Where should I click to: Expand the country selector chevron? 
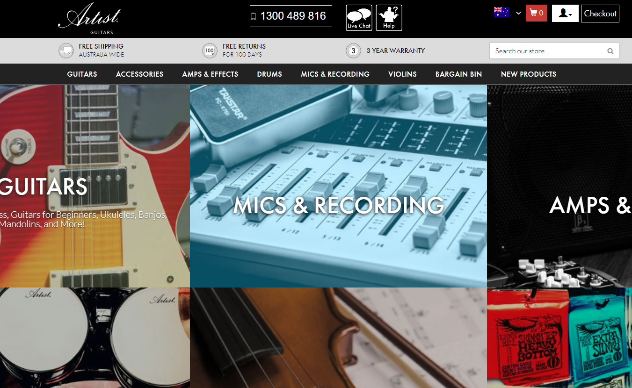point(518,13)
